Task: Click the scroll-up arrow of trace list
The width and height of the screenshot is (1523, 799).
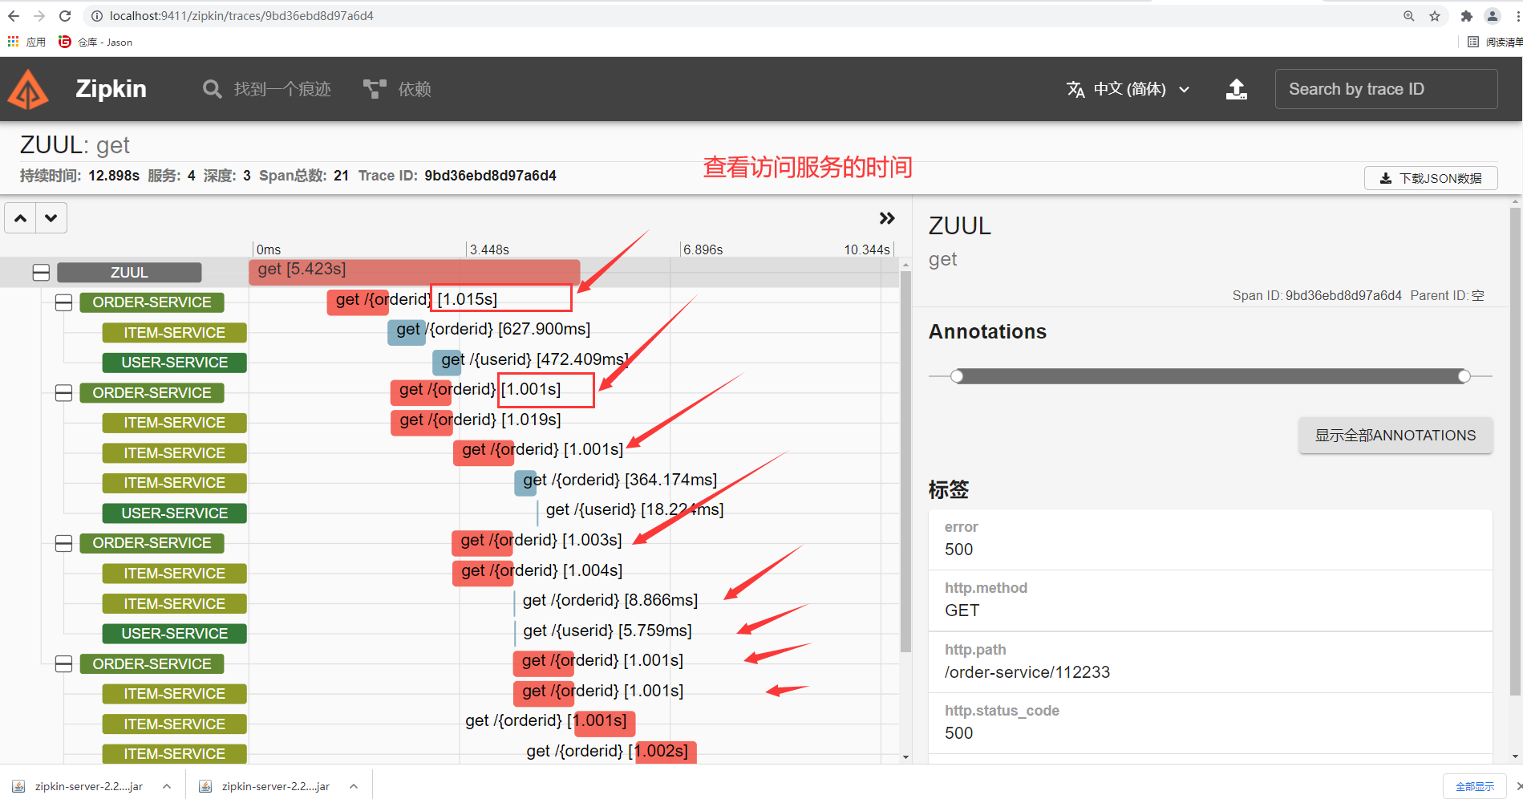Action: (905, 265)
